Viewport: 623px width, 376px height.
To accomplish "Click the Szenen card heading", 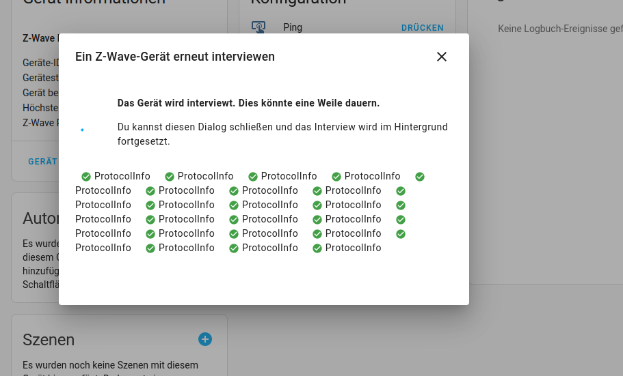I will [x=49, y=340].
